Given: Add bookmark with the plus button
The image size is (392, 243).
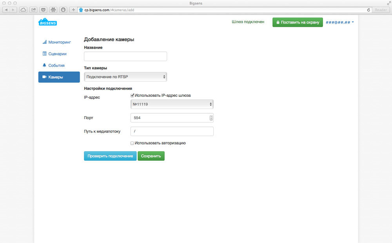Looking at the screenshot, I should click(73, 10).
